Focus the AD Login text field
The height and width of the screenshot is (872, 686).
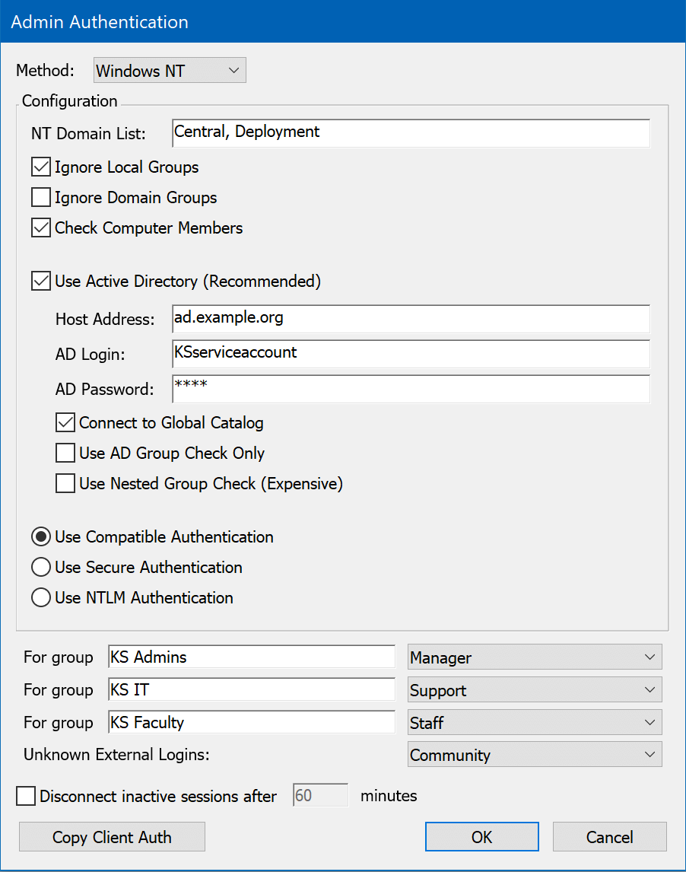click(411, 354)
